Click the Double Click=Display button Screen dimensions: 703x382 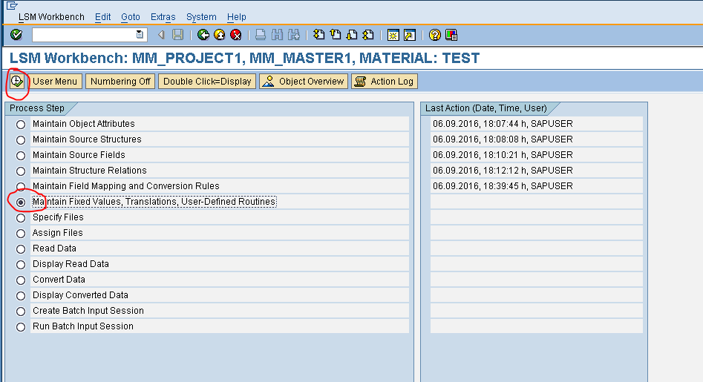[207, 82]
